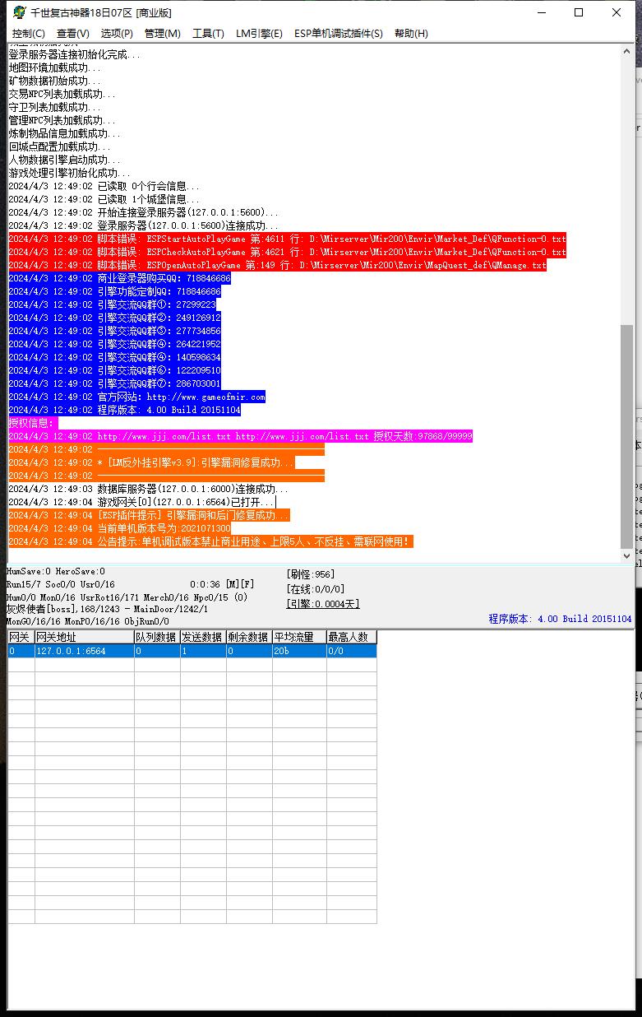Click the 登录服务器连接初始化完成 log line
This screenshot has height=1017, width=642.
click(x=75, y=54)
